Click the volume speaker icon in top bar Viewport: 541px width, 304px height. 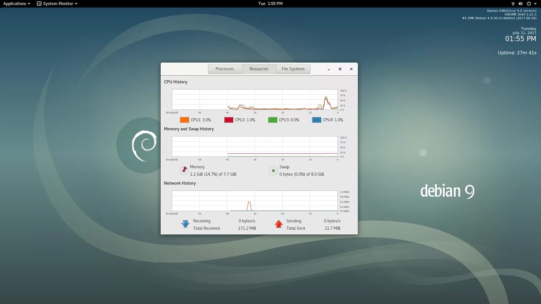point(521,4)
